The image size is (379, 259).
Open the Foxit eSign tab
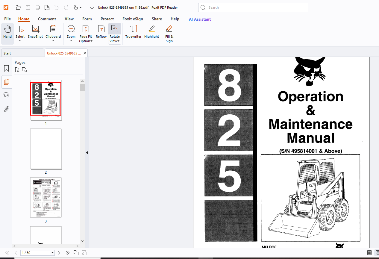pos(133,19)
